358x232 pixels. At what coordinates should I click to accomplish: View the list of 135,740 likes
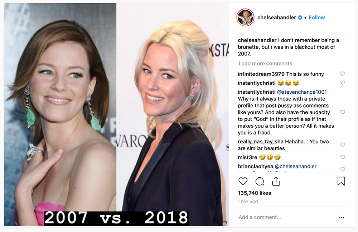click(254, 193)
